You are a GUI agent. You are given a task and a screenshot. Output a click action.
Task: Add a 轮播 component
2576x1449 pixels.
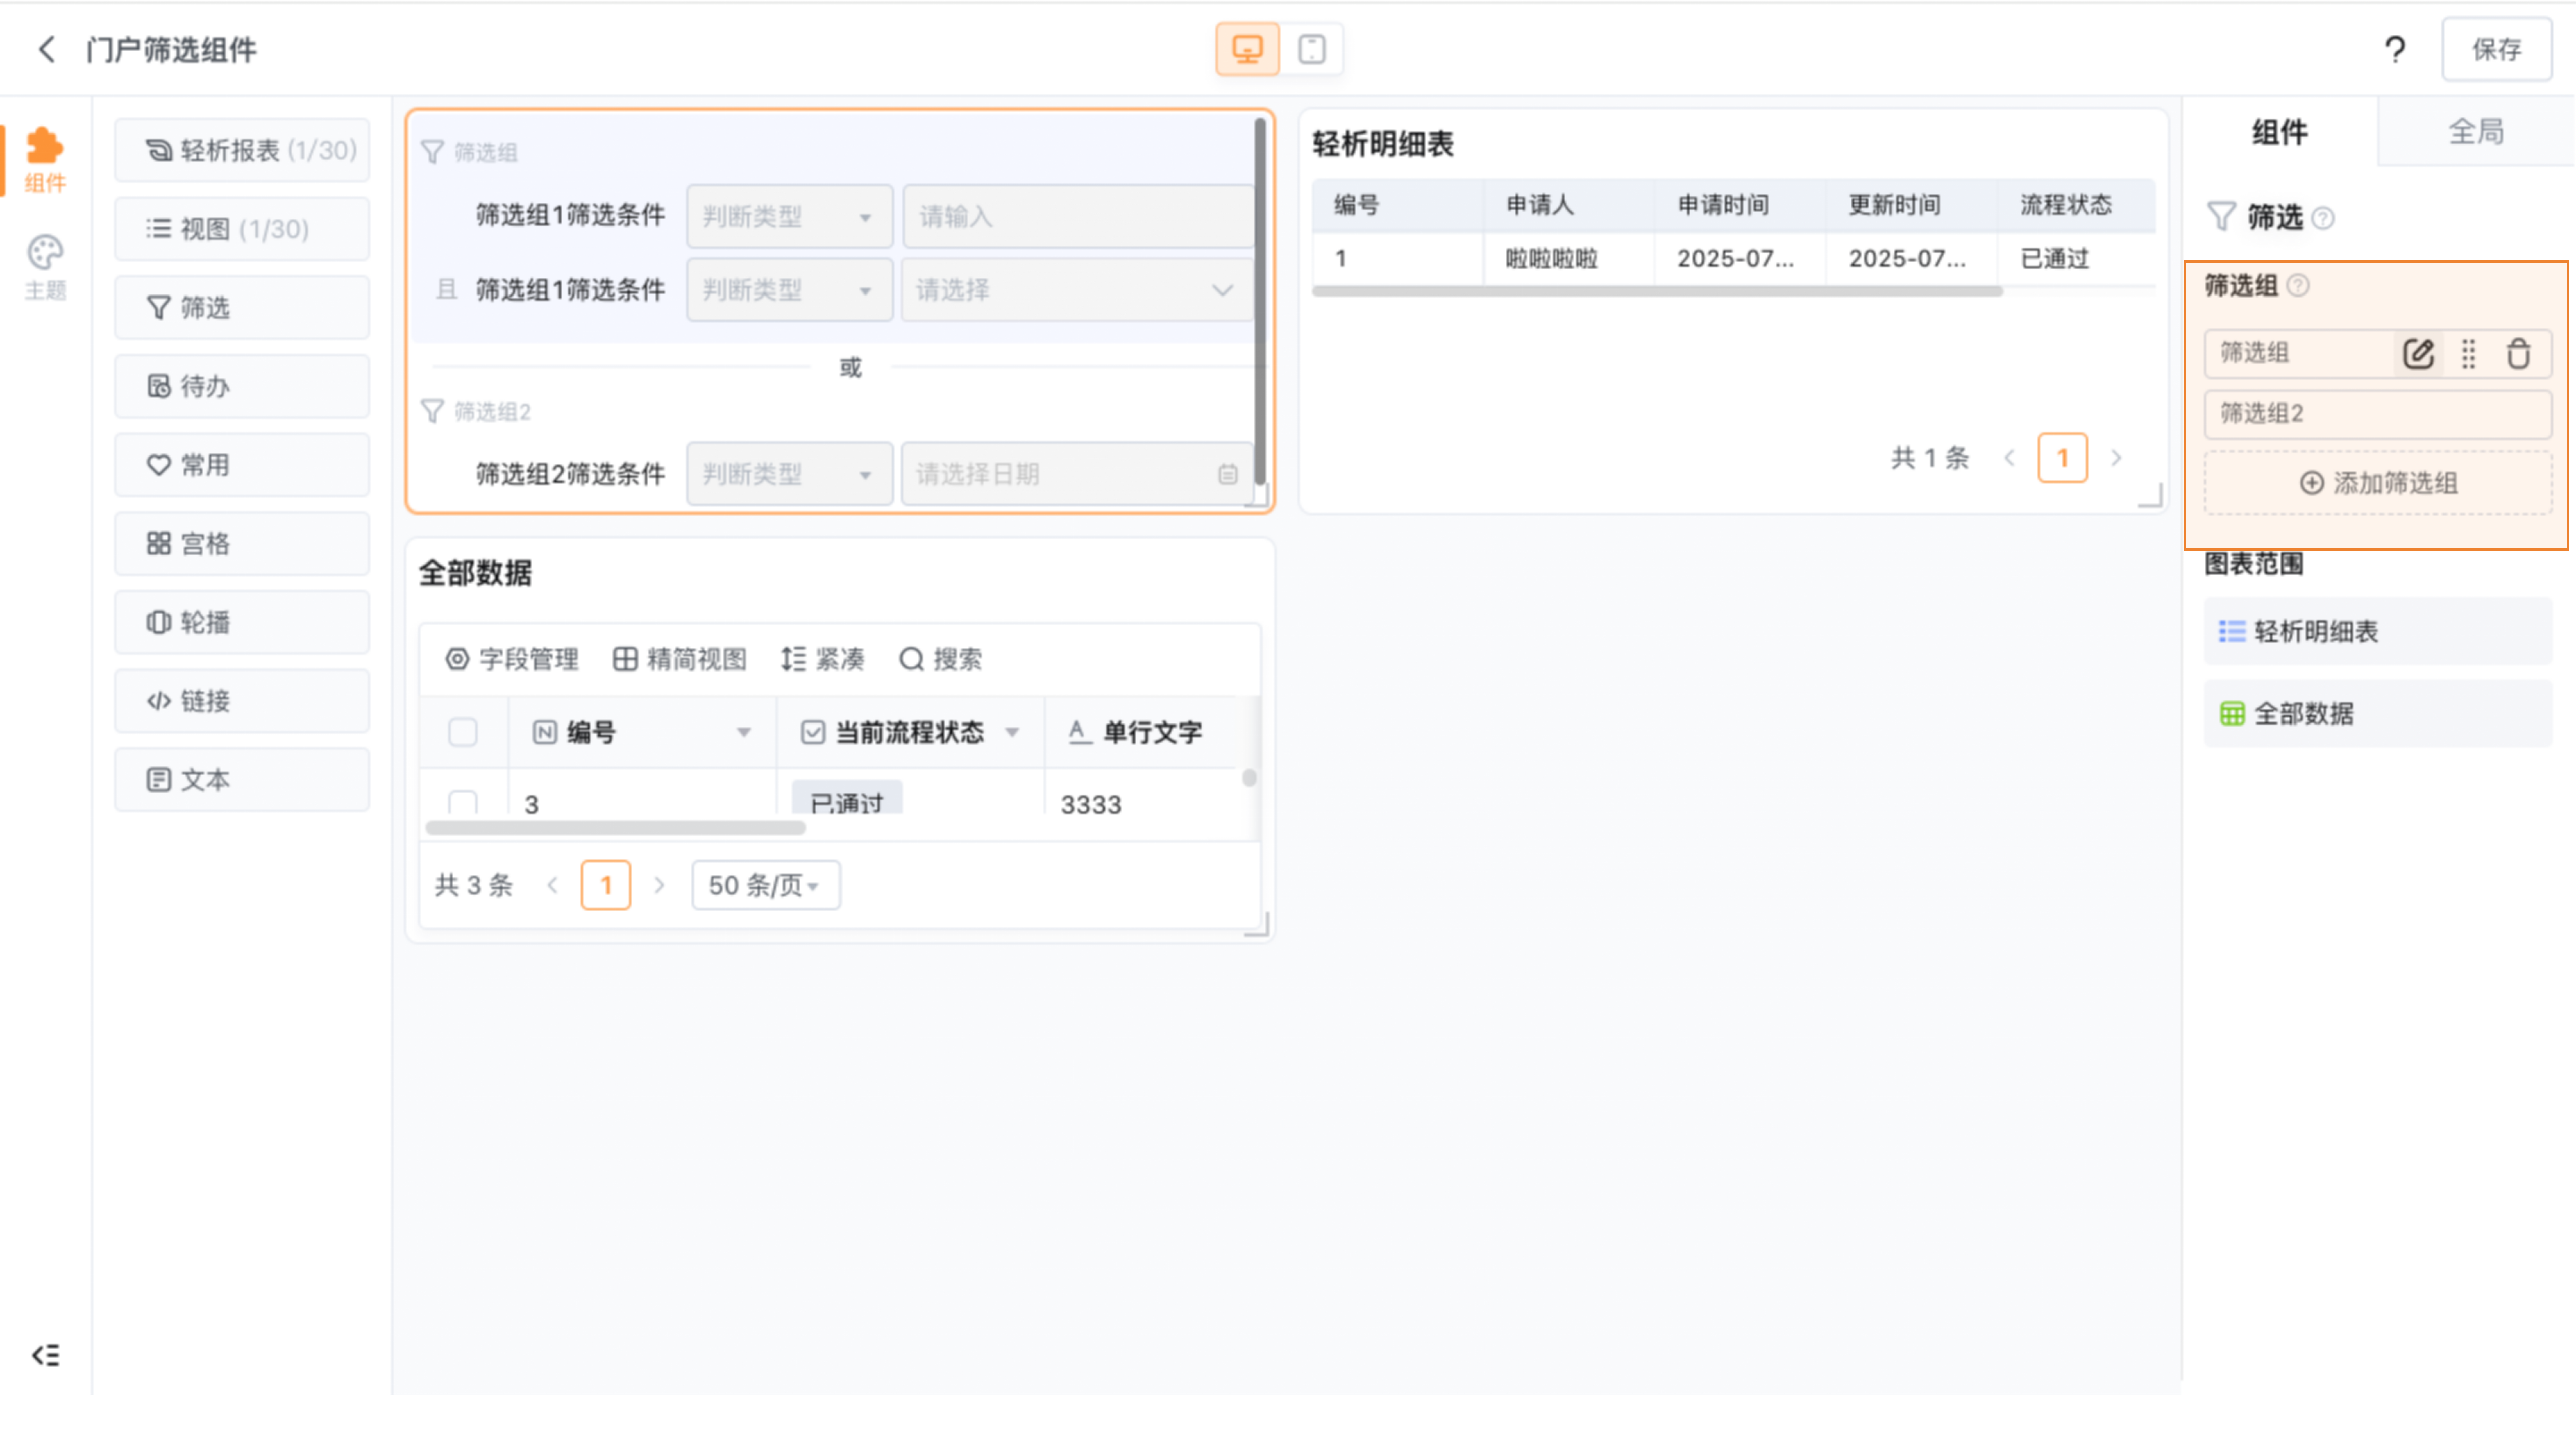click(x=242, y=622)
